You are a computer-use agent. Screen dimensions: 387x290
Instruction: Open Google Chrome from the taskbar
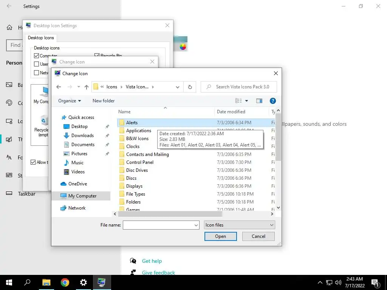pyautogui.click(x=65, y=282)
